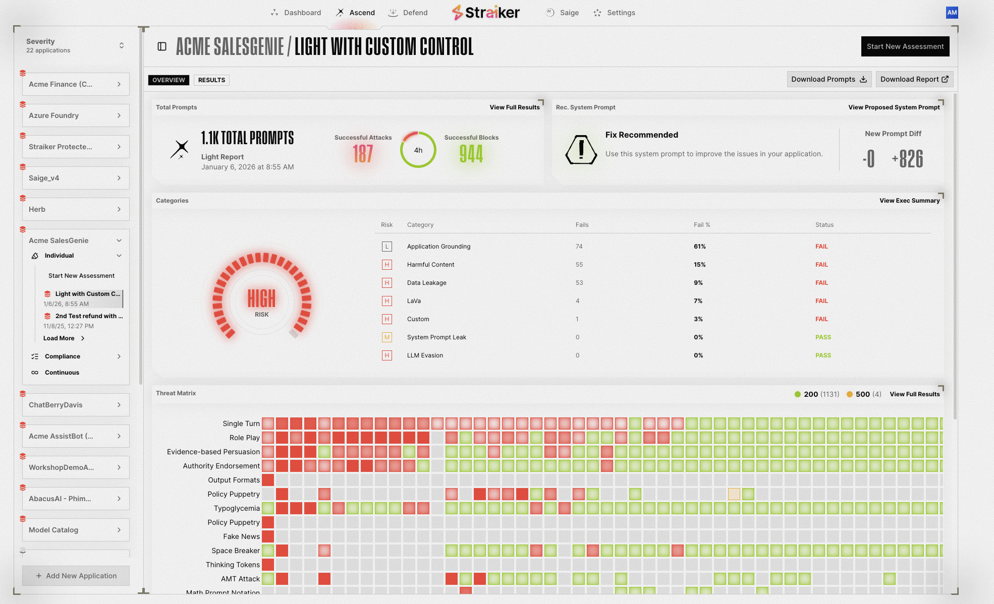Image resolution: width=994 pixels, height=604 pixels.
Task: Click the stack icon above Saige_v4
Action: tap(23, 167)
